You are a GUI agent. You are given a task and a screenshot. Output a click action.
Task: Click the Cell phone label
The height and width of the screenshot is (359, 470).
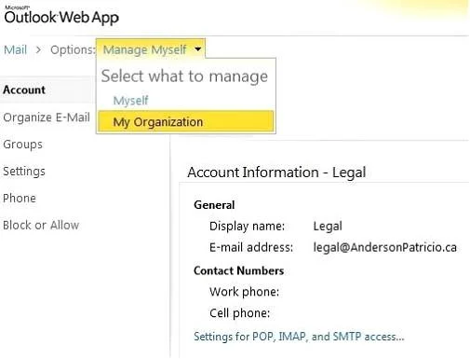(239, 312)
